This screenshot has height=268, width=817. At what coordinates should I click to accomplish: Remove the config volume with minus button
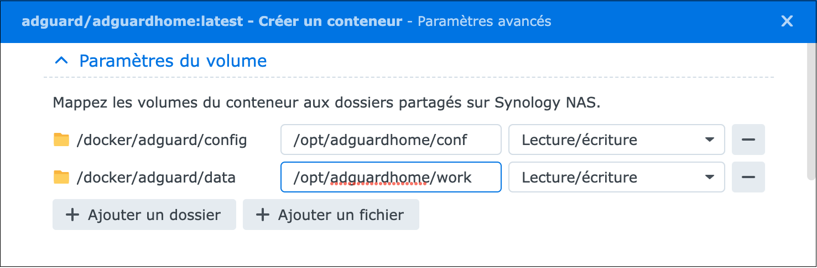tap(748, 140)
